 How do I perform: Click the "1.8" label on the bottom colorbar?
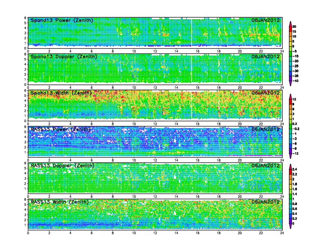pyautogui.click(x=295, y=184)
